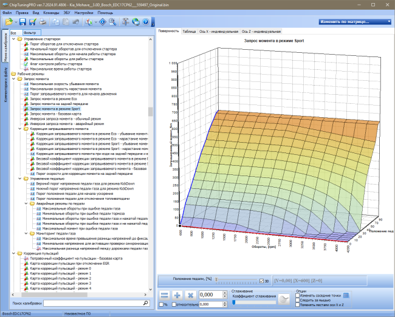Enable 'Следить за мышью' checkbox
This screenshot has height=317, width=395.
[297, 300]
